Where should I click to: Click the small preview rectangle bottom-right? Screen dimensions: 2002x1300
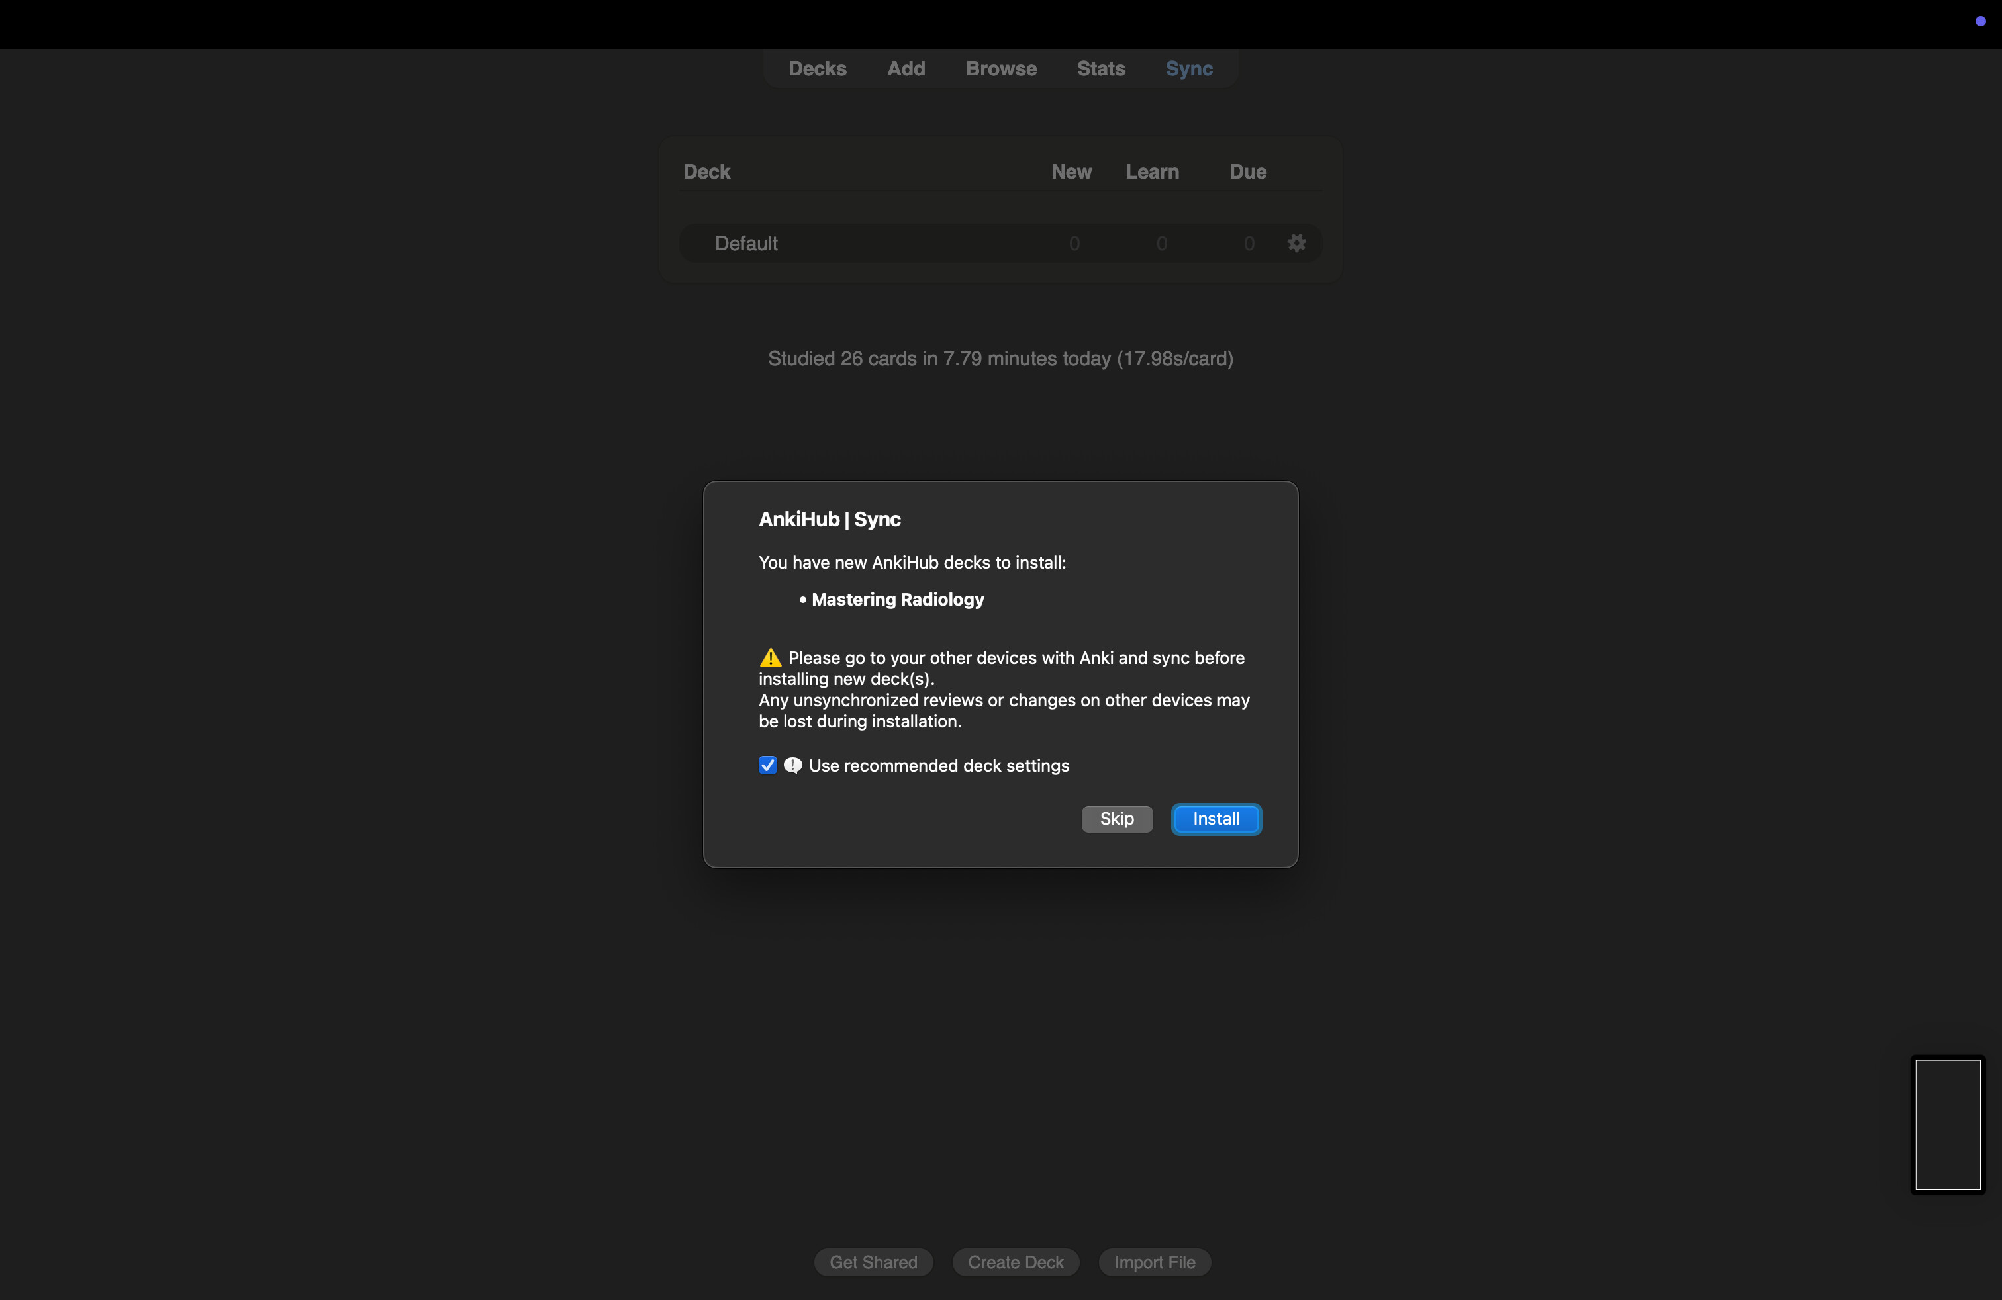coord(1947,1124)
